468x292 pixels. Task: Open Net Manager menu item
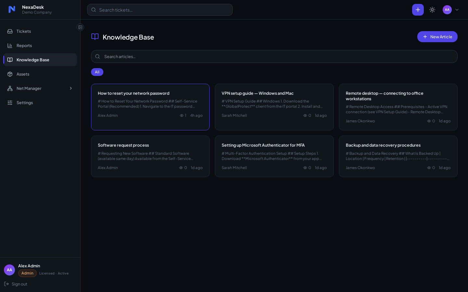pos(40,88)
